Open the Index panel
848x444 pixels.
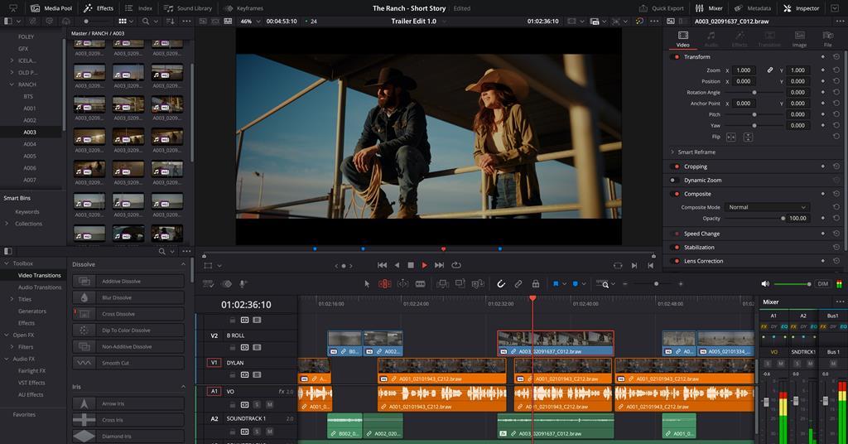click(139, 8)
